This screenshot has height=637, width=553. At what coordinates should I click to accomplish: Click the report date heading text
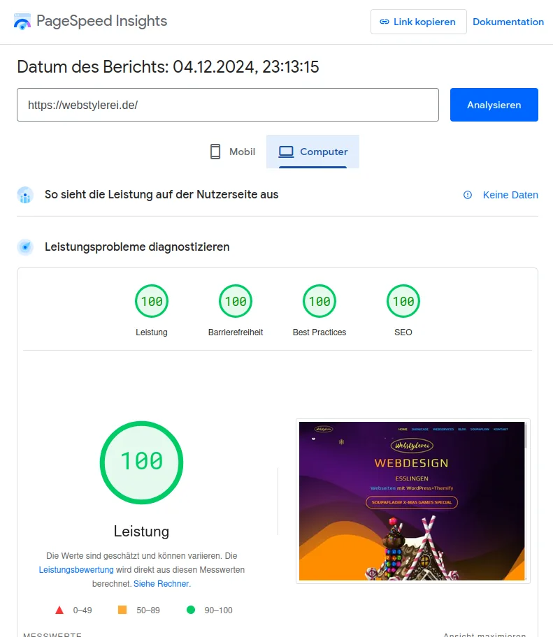click(168, 66)
